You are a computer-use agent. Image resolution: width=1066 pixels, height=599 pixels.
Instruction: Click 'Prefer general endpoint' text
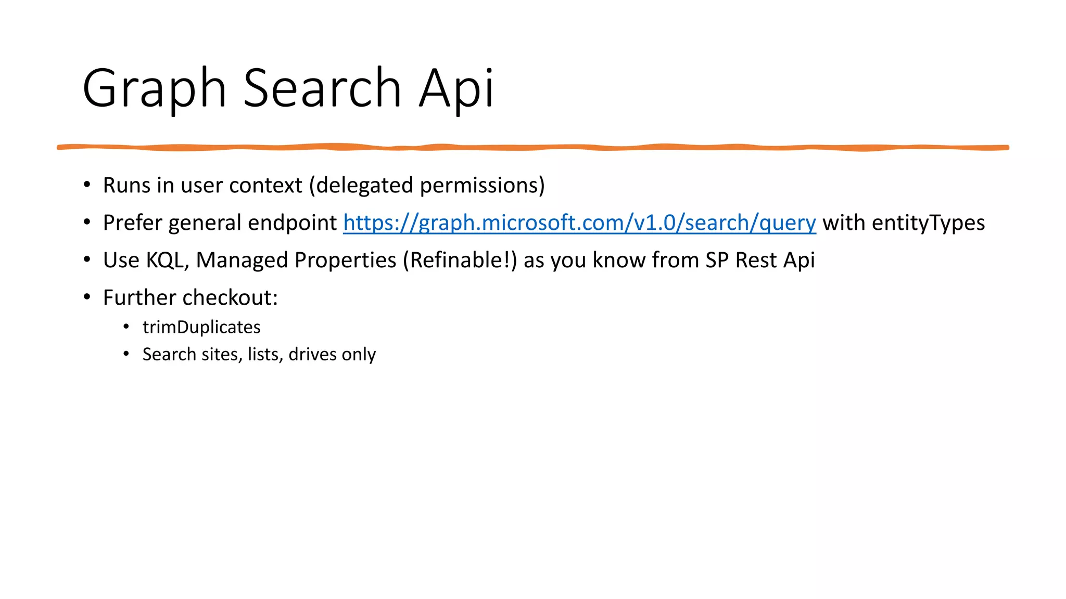(x=220, y=223)
